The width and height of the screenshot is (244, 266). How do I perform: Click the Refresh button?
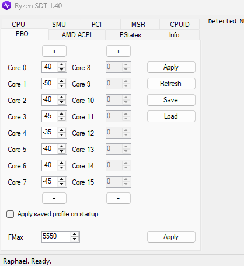pyautogui.click(x=171, y=84)
